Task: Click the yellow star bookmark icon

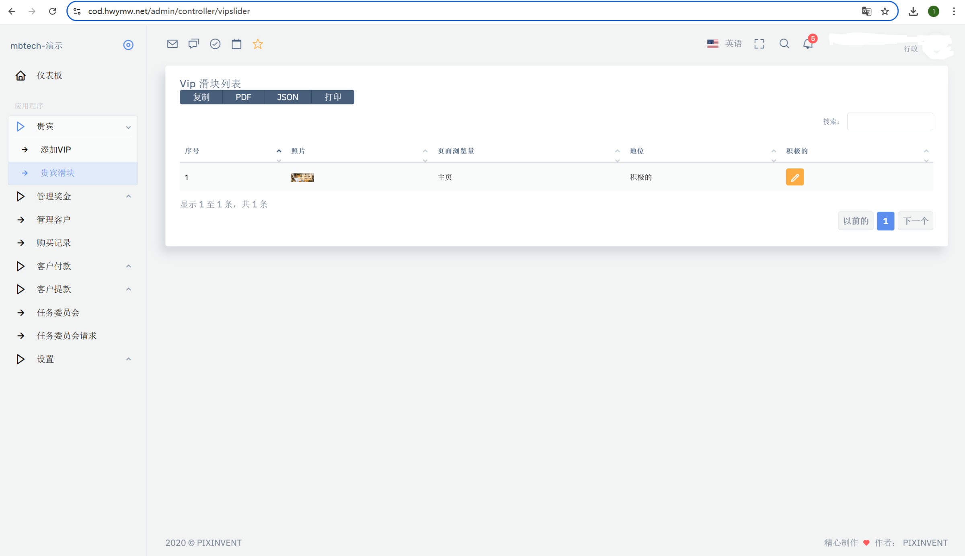Action: click(x=258, y=44)
